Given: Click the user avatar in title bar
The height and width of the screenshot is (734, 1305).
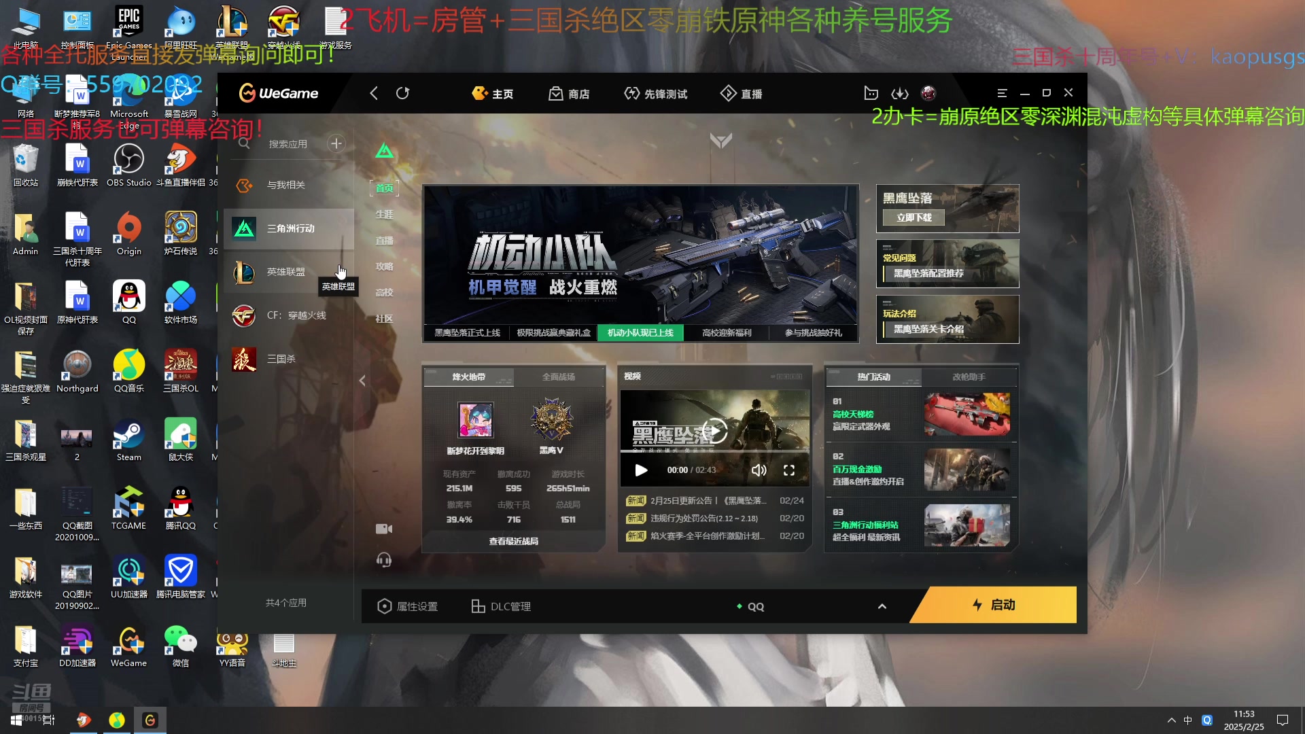Looking at the screenshot, I should pos(928,93).
